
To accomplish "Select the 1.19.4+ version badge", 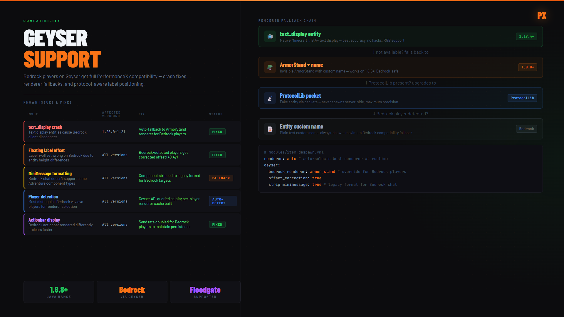I will click(x=526, y=36).
